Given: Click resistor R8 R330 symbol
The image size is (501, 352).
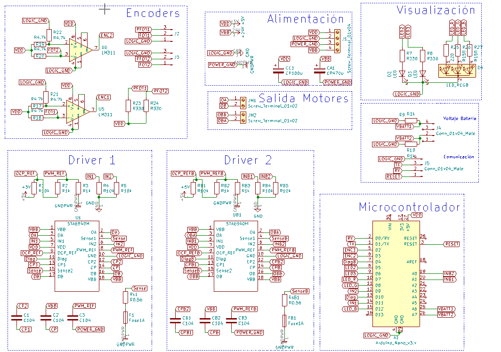Looking at the screenshot, I should coord(423,56).
